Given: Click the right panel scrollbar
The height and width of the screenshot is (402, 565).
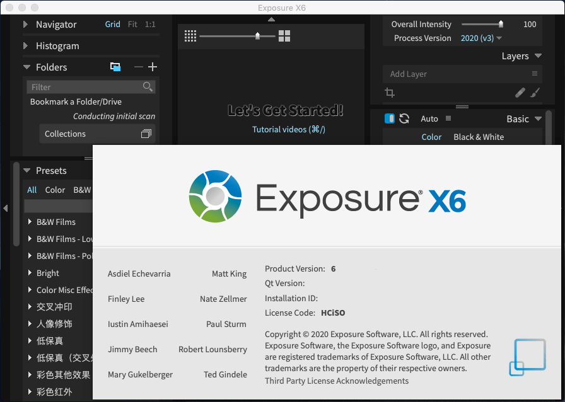Looking at the screenshot, I should pos(549,128).
